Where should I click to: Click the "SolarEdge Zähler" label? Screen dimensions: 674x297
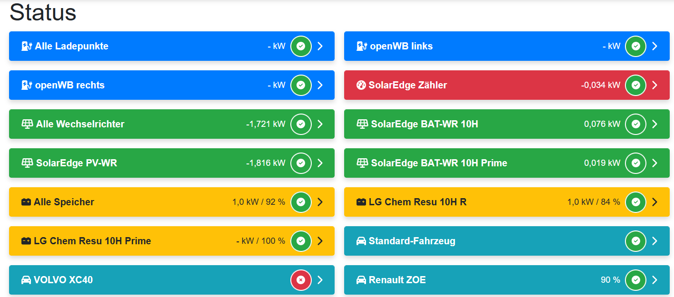coord(407,85)
